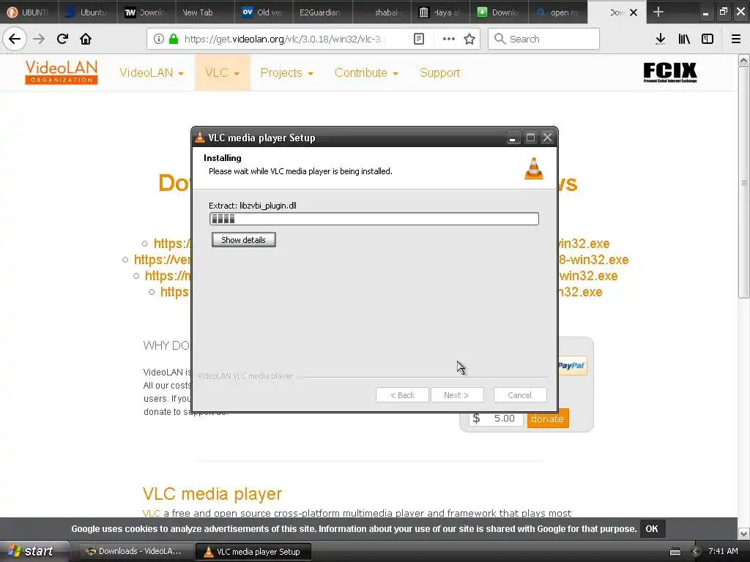Image resolution: width=750 pixels, height=562 pixels.
Task: Switch to the E2Guardian tab
Action: click(322, 12)
